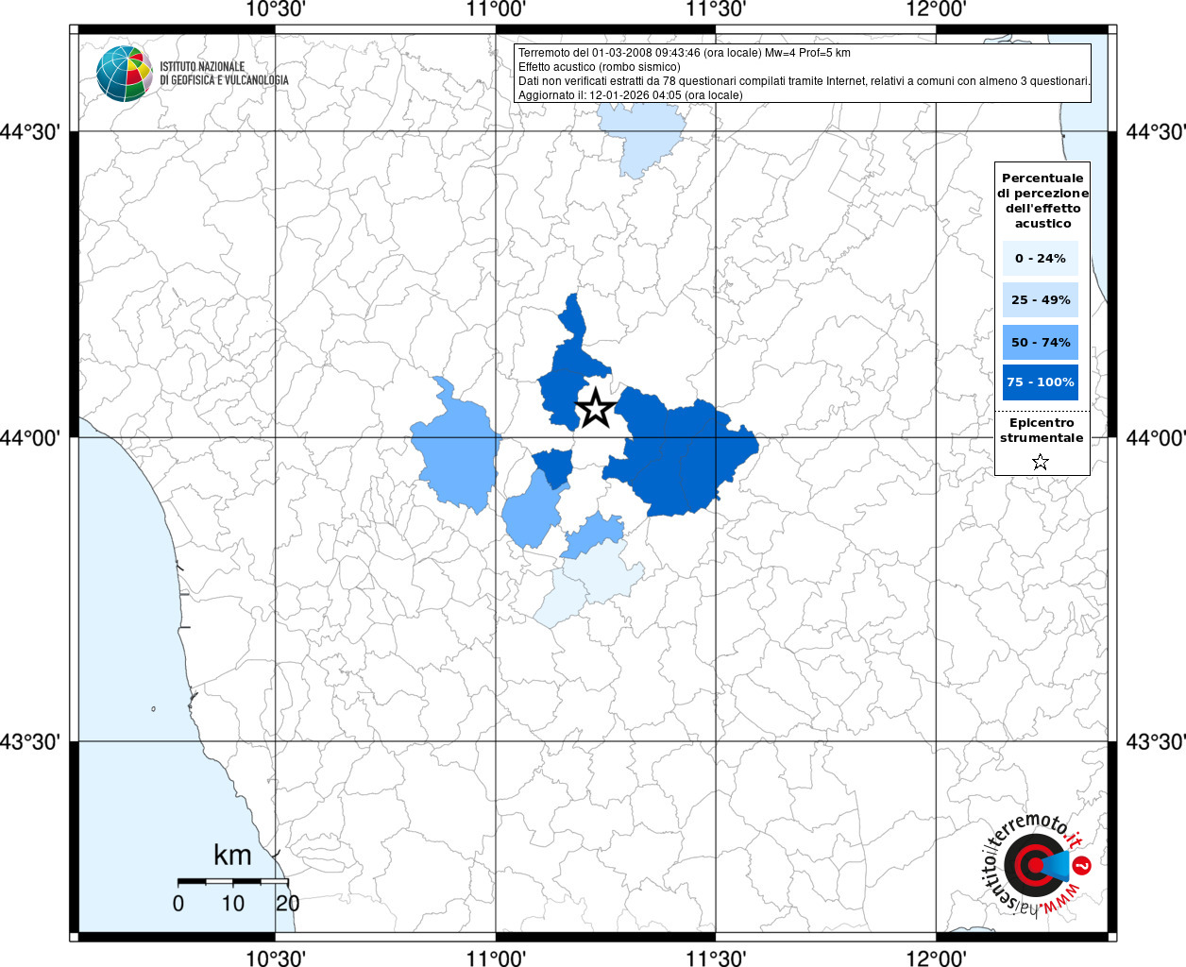Select the 25 - 49% legend swatch
This screenshot has height=967, width=1186.
tap(1041, 299)
